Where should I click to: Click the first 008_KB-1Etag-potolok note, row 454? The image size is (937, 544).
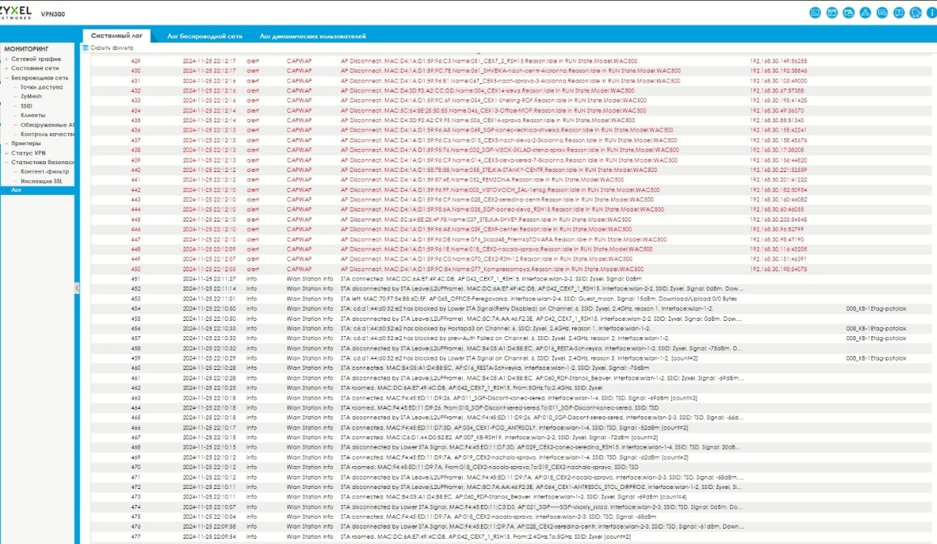point(876,309)
